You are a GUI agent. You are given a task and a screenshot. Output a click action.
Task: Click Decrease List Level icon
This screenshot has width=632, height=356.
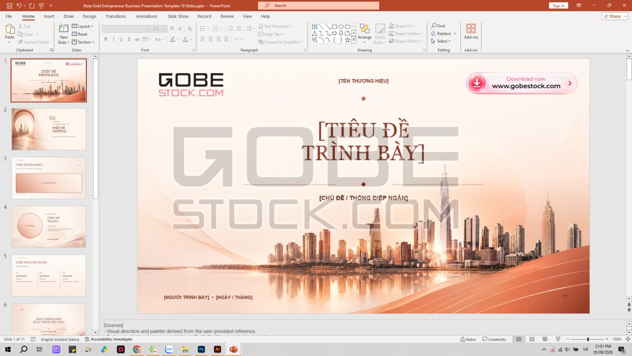[x=230, y=29]
